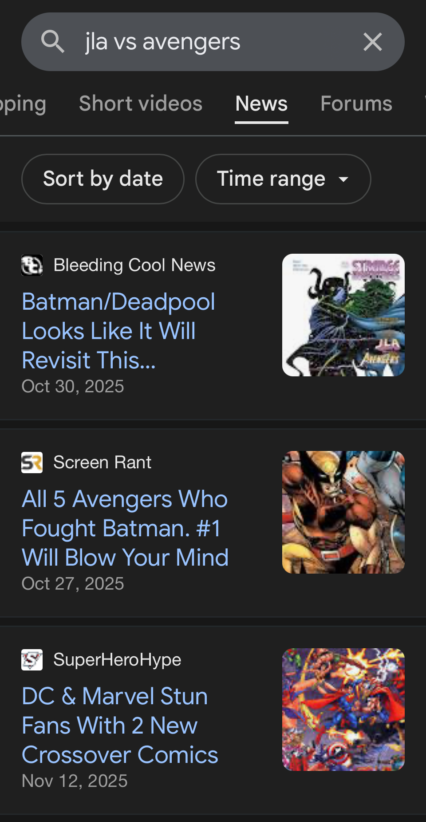Open All 5 Avengers Who Fought Batman article
Screen dimensions: 426x822
125,528
